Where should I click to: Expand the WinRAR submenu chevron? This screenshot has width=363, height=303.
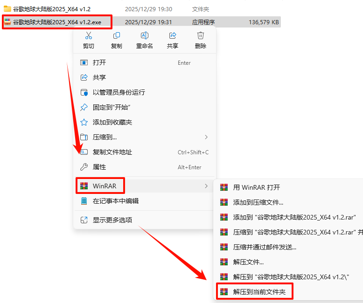pyautogui.click(x=206, y=186)
